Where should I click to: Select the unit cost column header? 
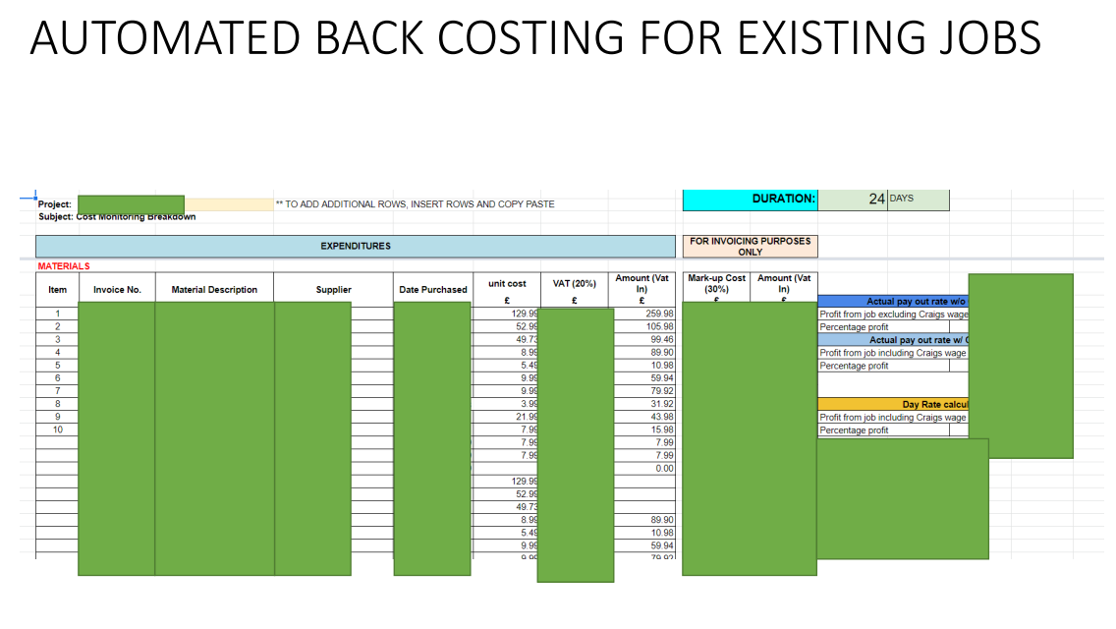(x=507, y=290)
